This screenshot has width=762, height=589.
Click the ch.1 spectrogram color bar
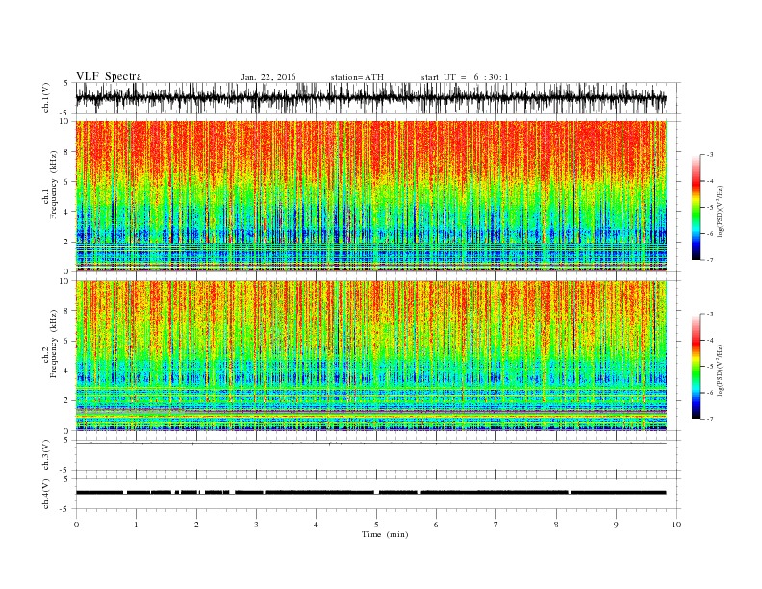697,207
